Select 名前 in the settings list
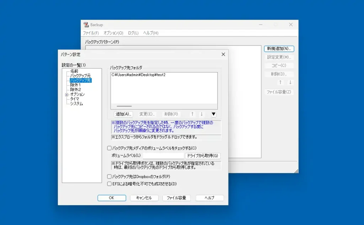The height and width of the screenshot is (225, 364). coord(75,71)
